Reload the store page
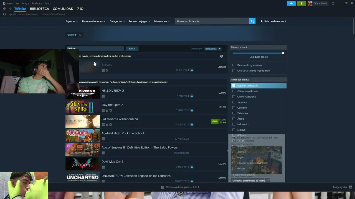This screenshot has width=355, height=199. tap(4, 14)
